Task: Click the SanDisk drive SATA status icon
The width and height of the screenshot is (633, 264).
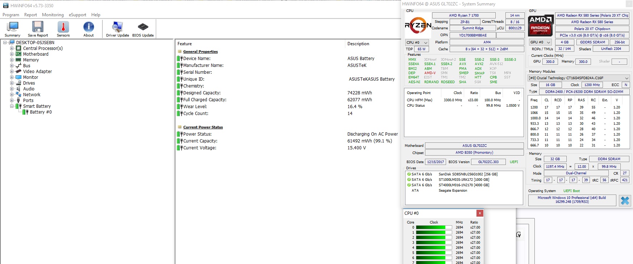Action: click(x=409, y=174)
